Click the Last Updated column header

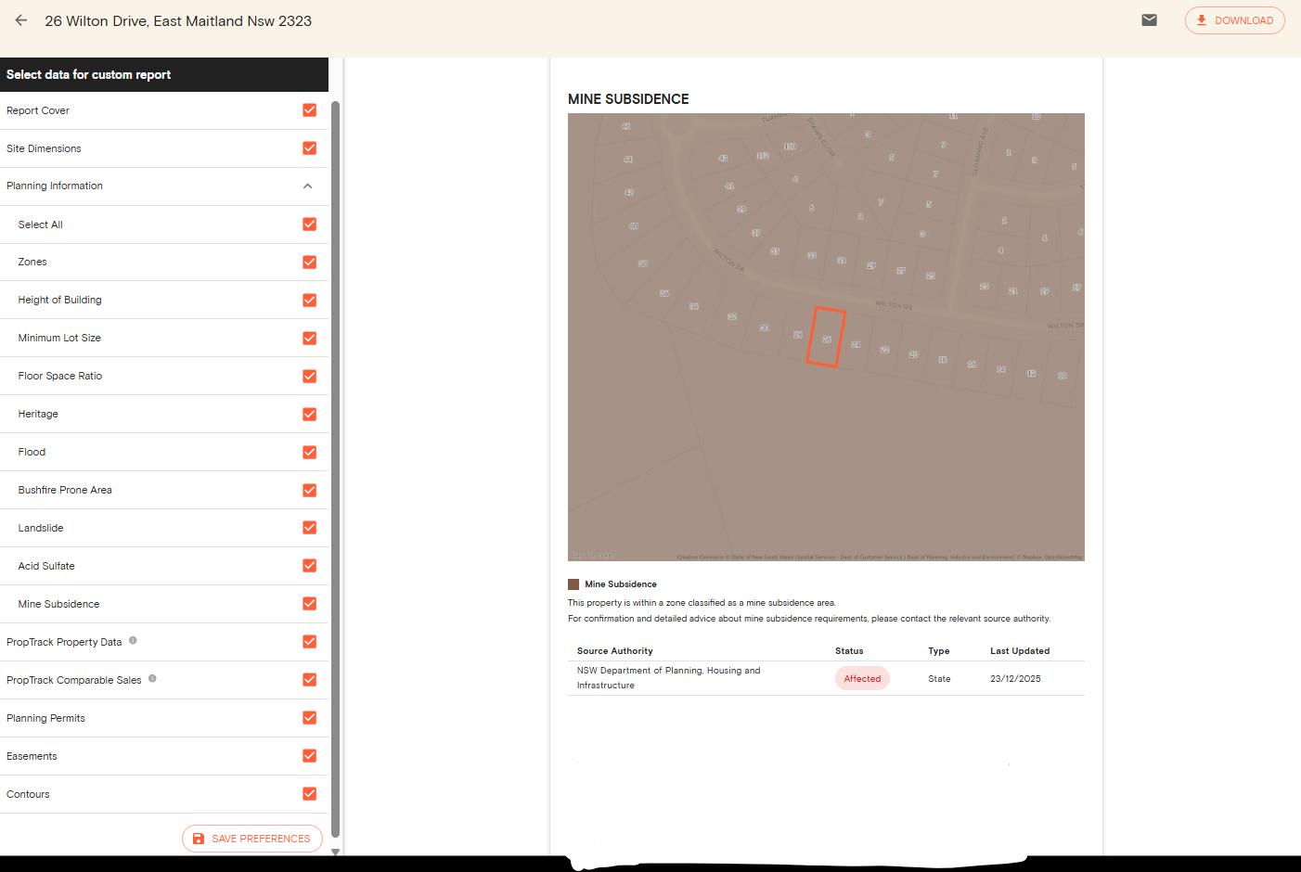[x=1020, y=651]
